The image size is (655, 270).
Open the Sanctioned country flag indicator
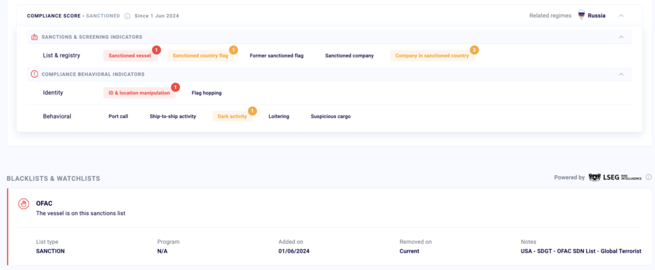pyautogui.click(x=200, y=56)
